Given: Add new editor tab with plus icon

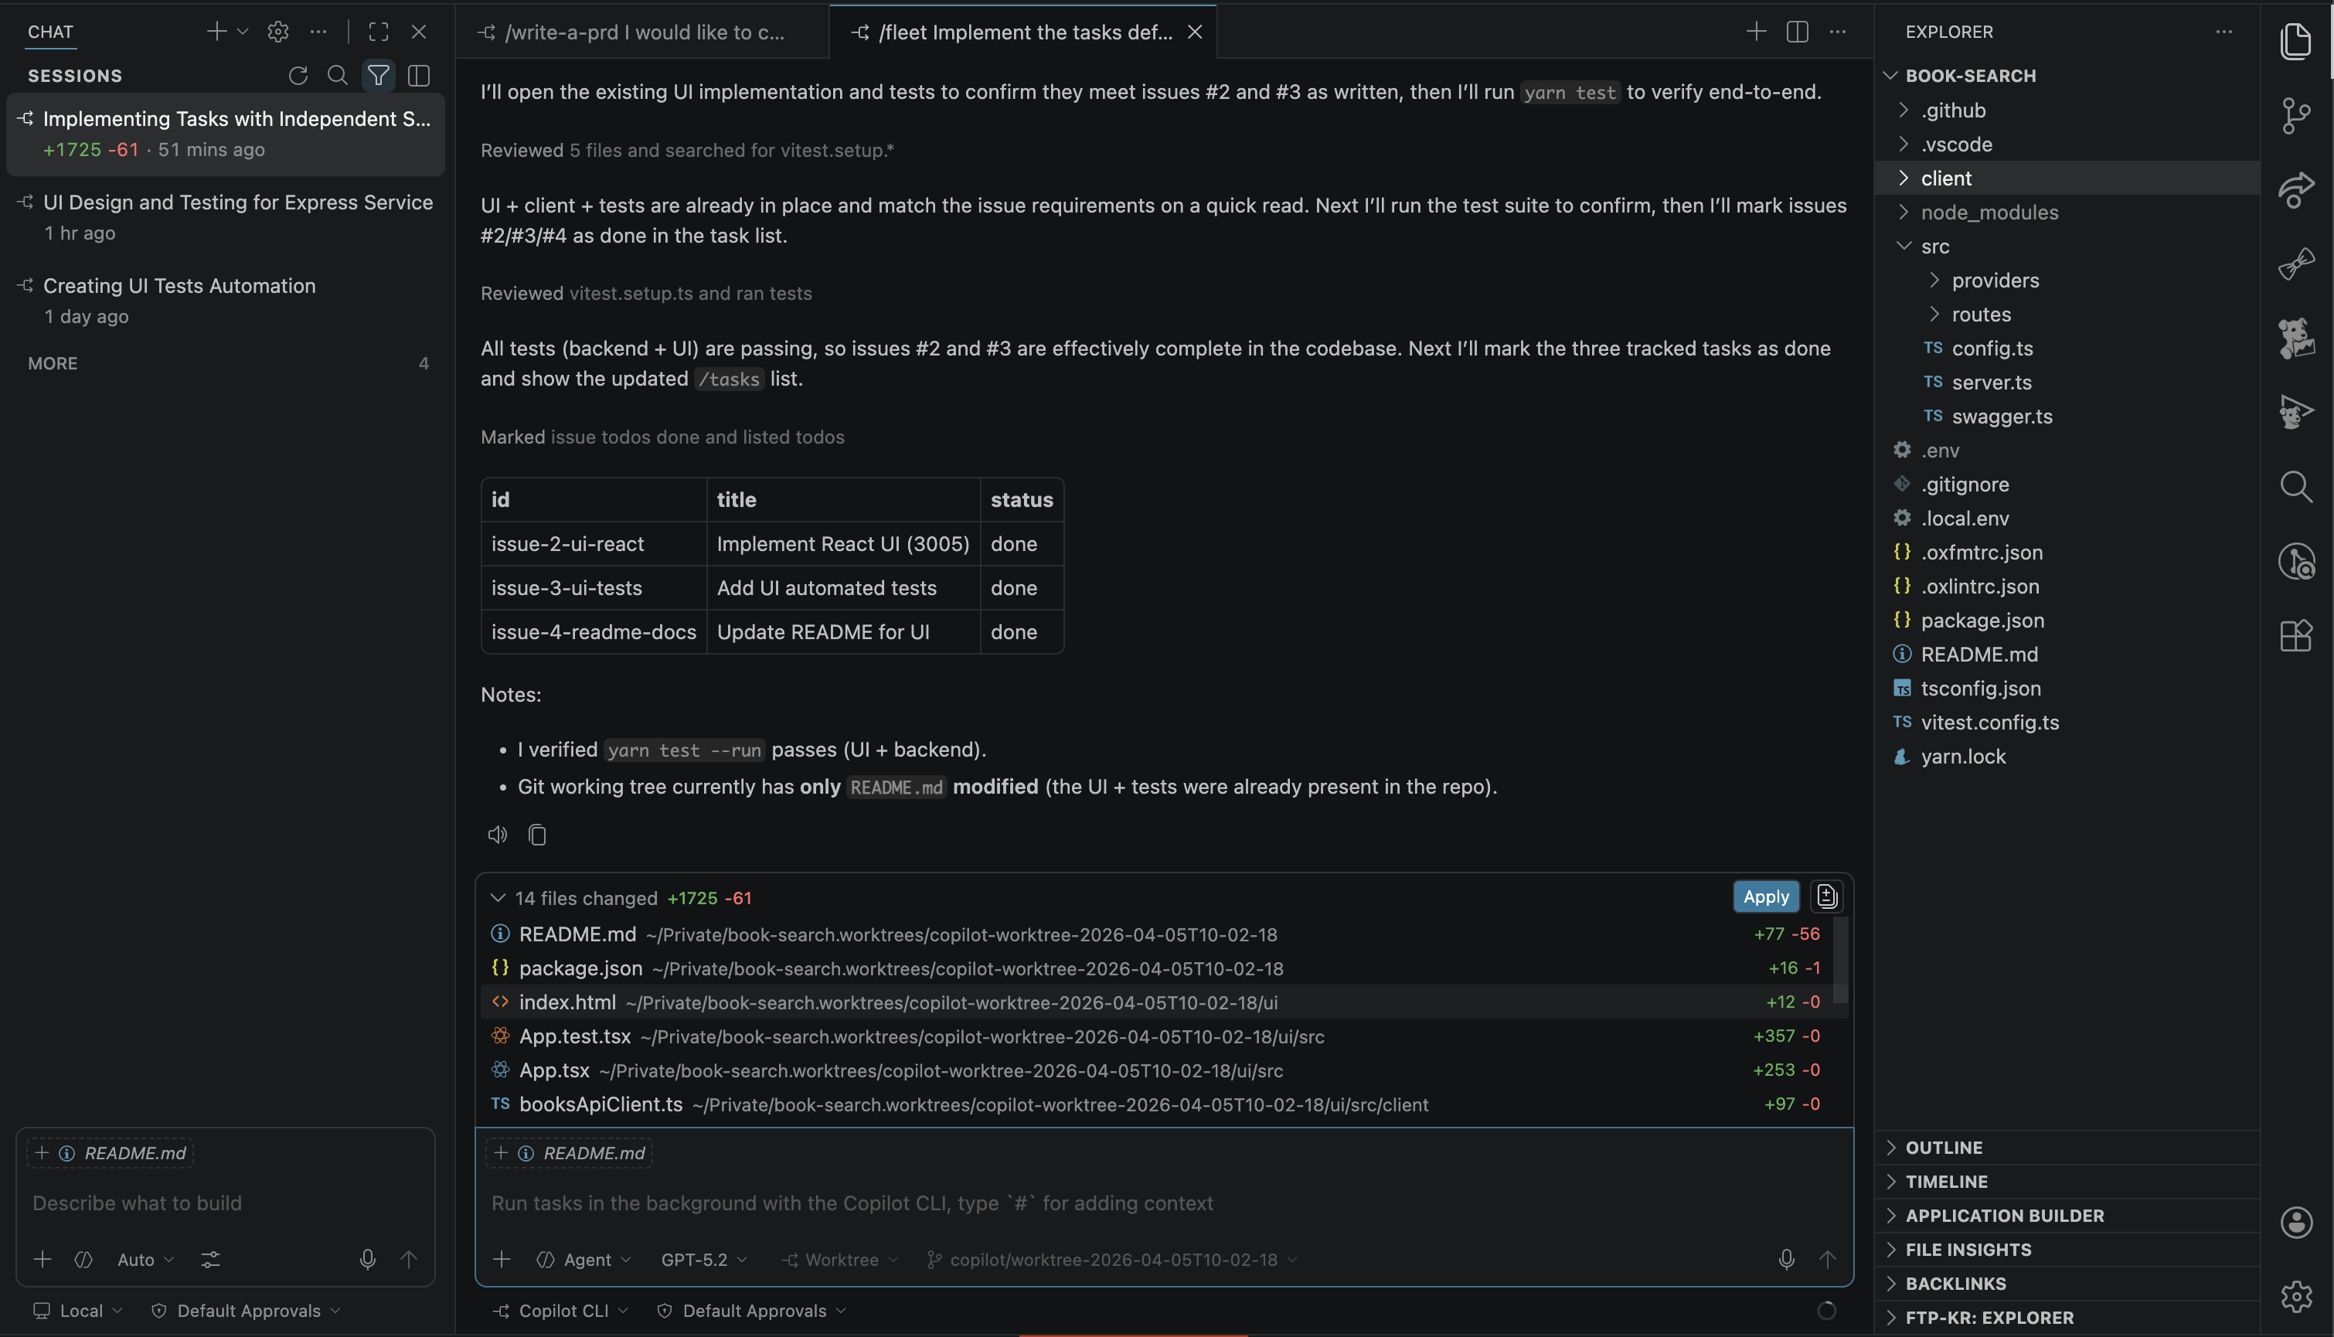Looking at the screenshot, I should (x=1756, y=31).
